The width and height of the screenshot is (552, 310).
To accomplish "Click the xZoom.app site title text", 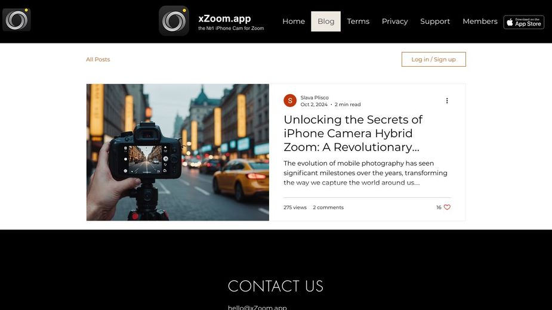I will [224, 18].
